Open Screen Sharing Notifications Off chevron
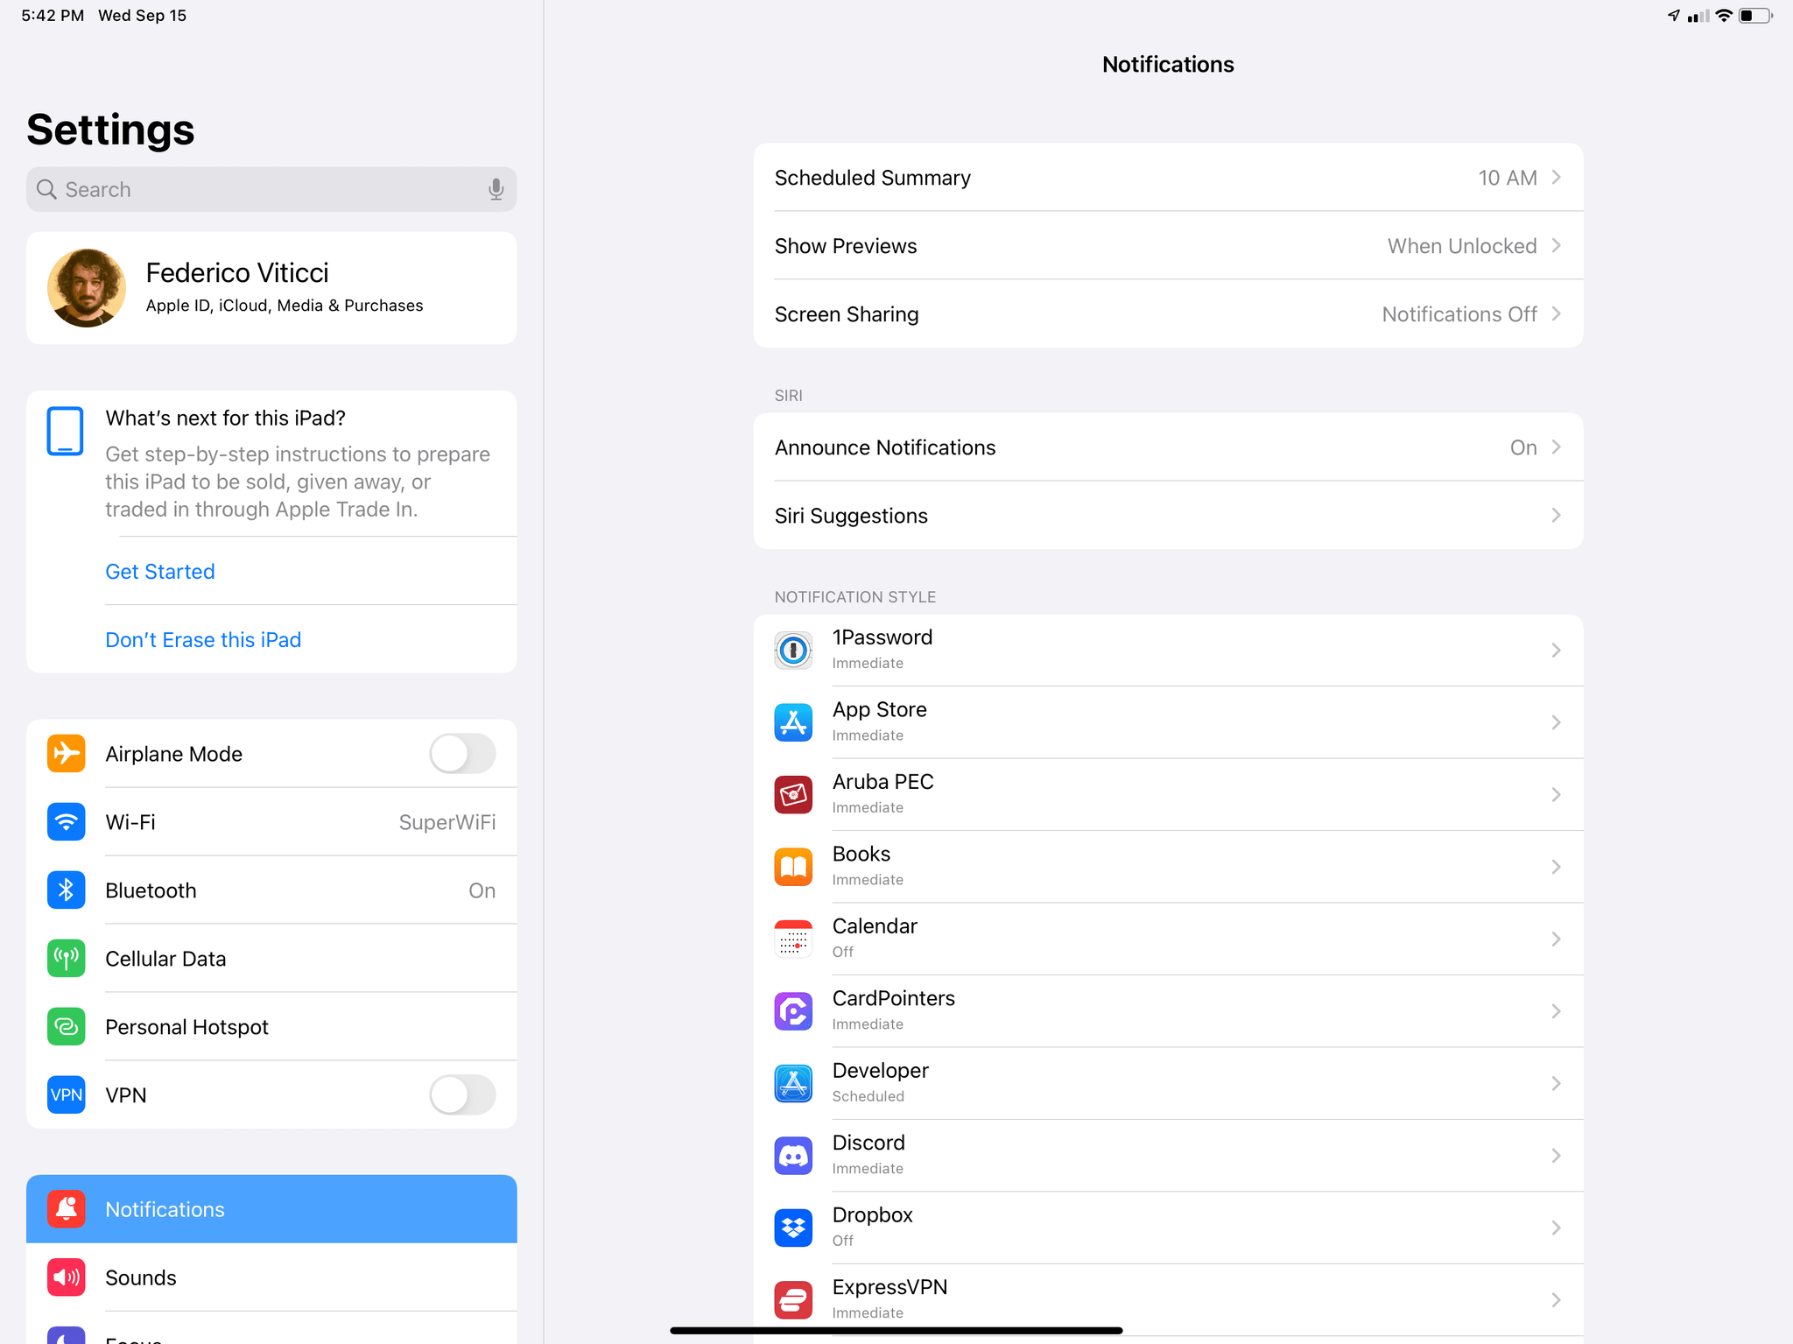This screenshot has height=1344, width=1793. click(1556, 314)
